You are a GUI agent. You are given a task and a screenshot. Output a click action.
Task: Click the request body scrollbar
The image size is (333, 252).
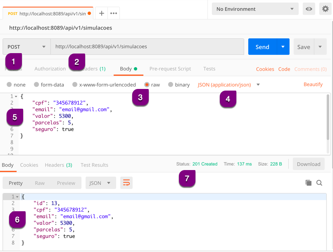point(328,117)
